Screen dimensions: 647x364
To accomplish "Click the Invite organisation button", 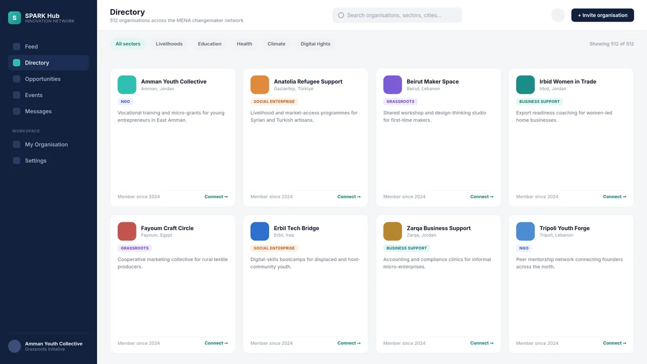I will [x=603, y=15].
